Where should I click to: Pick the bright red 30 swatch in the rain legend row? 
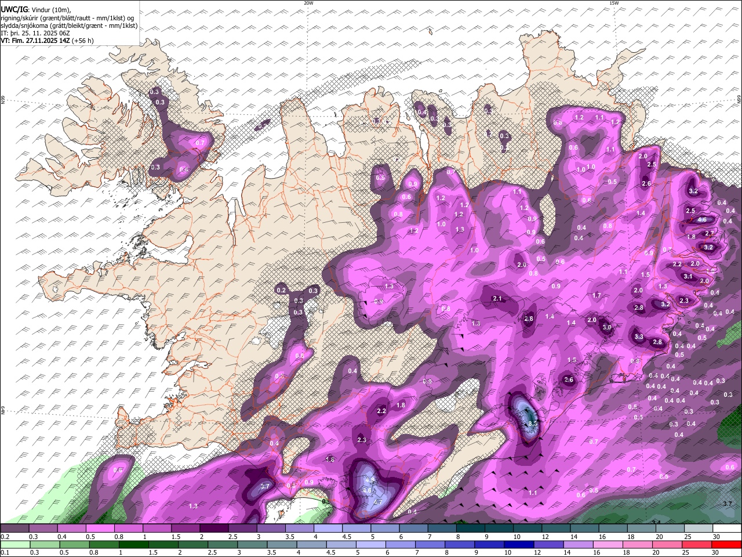(726, 544)
